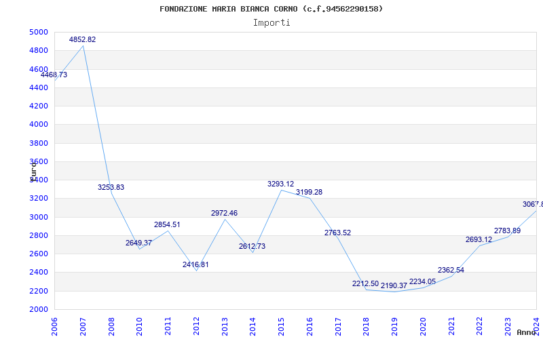Image resolution: width=543 pixels, height=339 pixels.
Task: Click the chart title 'FONDAZIONE MARIA BIANCA CORNO'
Action: [230, 9]
